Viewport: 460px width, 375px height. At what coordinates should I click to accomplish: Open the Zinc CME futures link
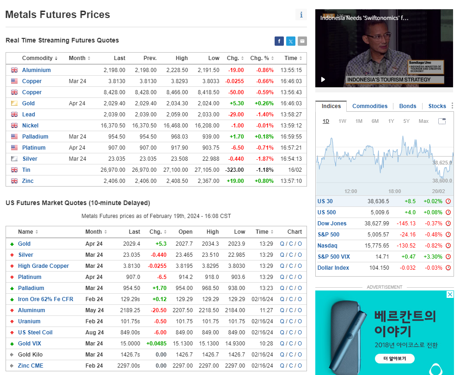(31, 366)
